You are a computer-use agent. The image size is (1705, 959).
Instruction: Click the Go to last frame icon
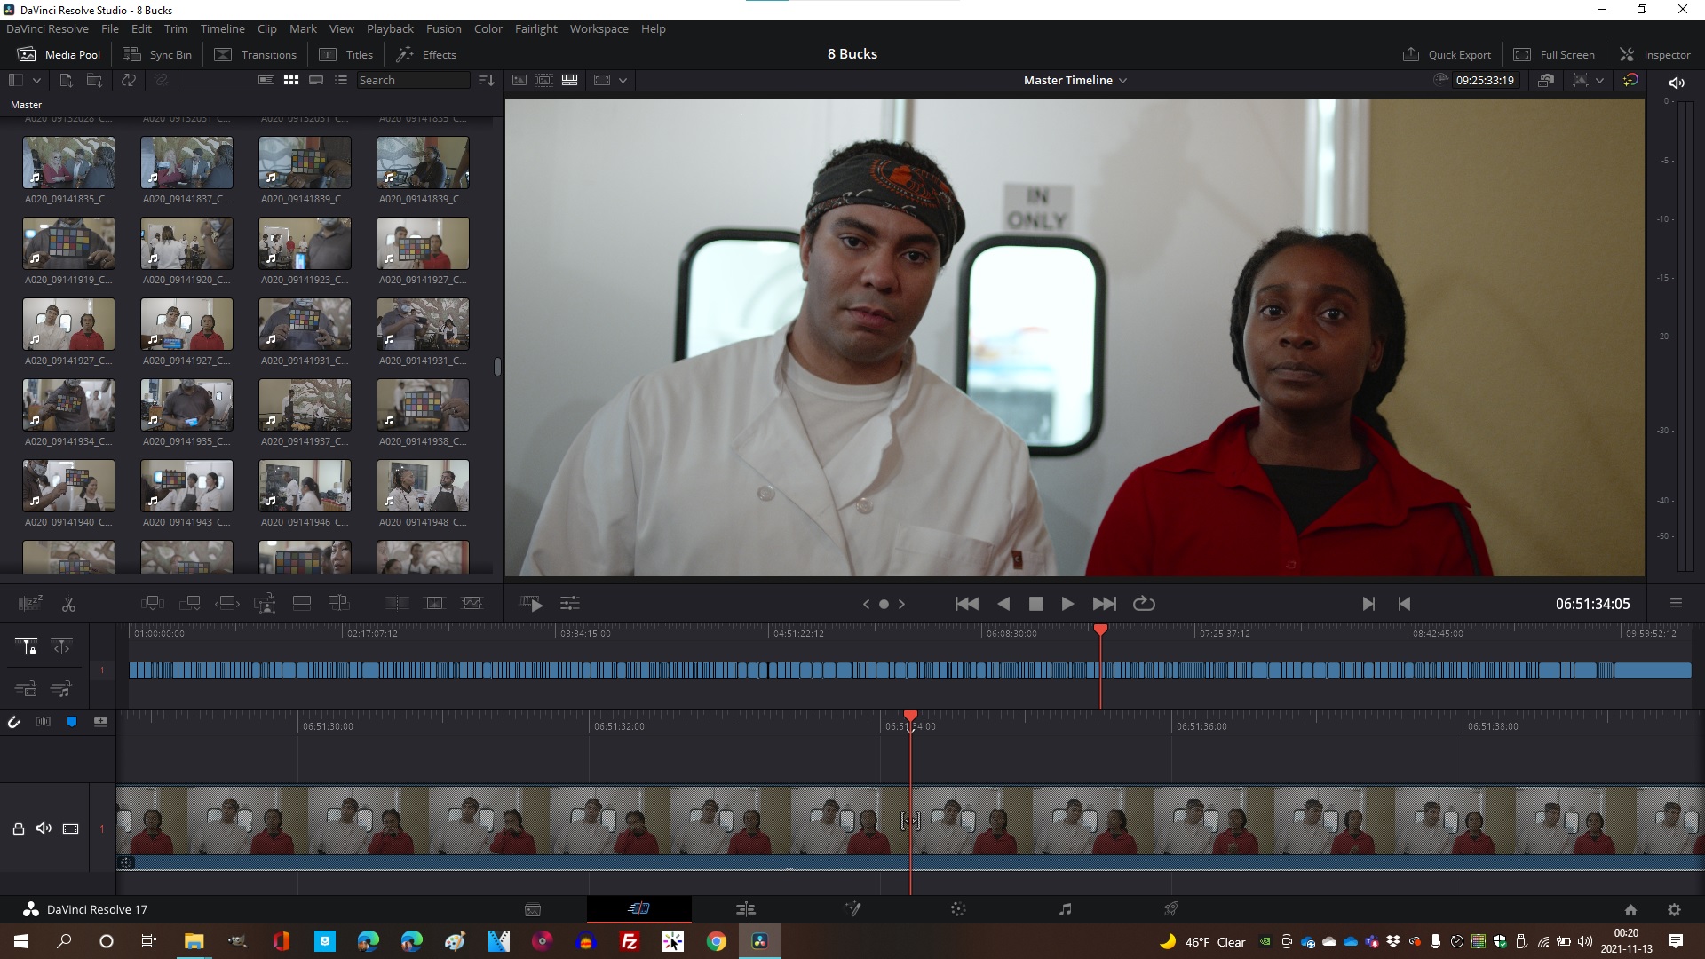(1104, 604)
